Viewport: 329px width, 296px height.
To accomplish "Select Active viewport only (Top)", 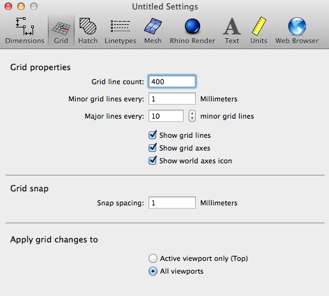I will click(153, 258).
